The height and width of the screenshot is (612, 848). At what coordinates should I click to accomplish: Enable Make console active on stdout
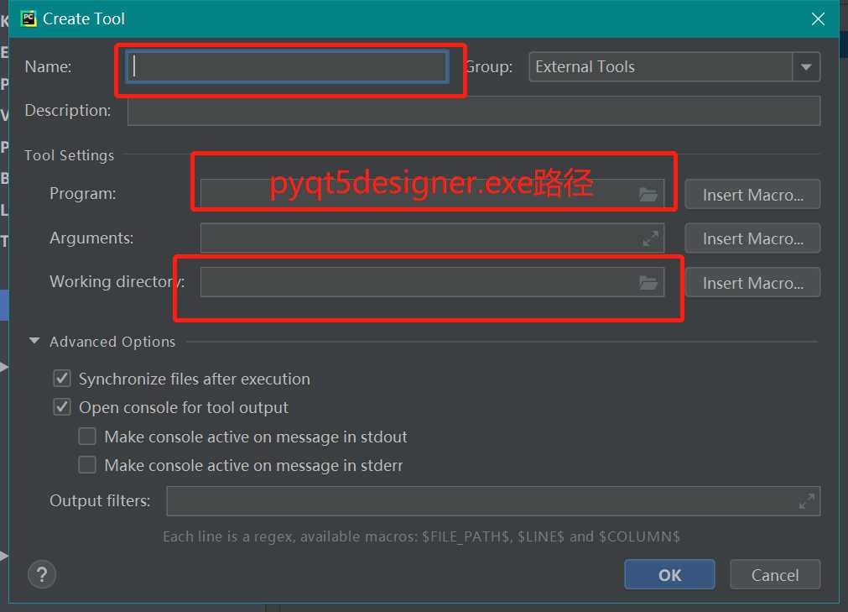(87, 437)
